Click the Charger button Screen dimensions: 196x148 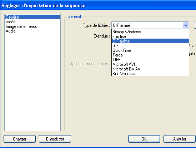20,139
